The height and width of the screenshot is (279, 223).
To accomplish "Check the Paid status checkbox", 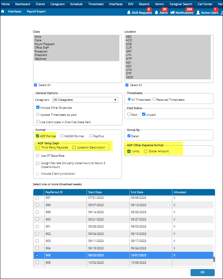I will (129, 114).
